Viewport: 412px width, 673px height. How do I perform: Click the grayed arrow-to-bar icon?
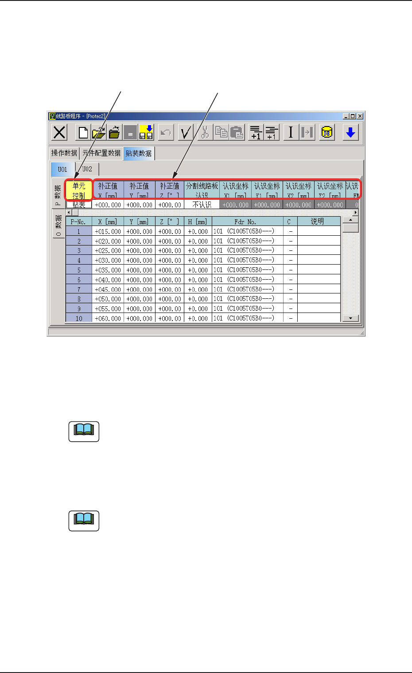307,132
